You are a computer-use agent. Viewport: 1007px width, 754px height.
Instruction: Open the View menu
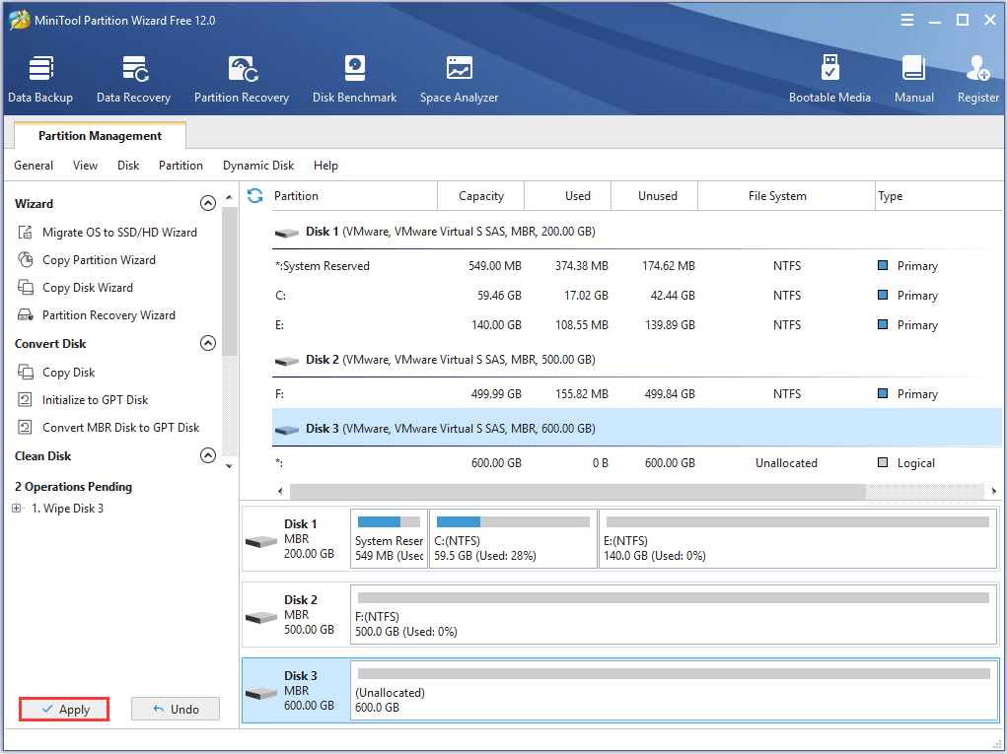tap(85, 166)
